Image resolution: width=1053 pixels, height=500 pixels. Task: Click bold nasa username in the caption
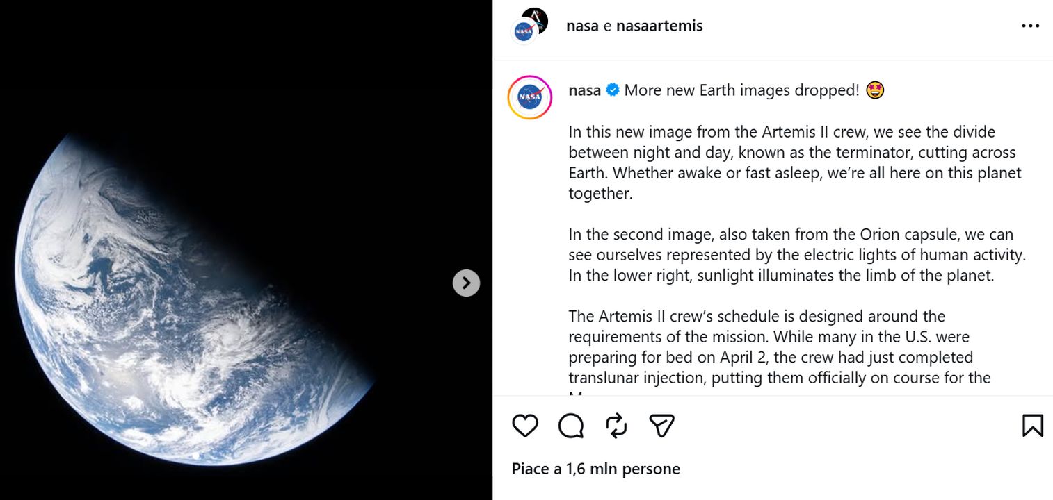pyautogui.click(x=584, y=90)
